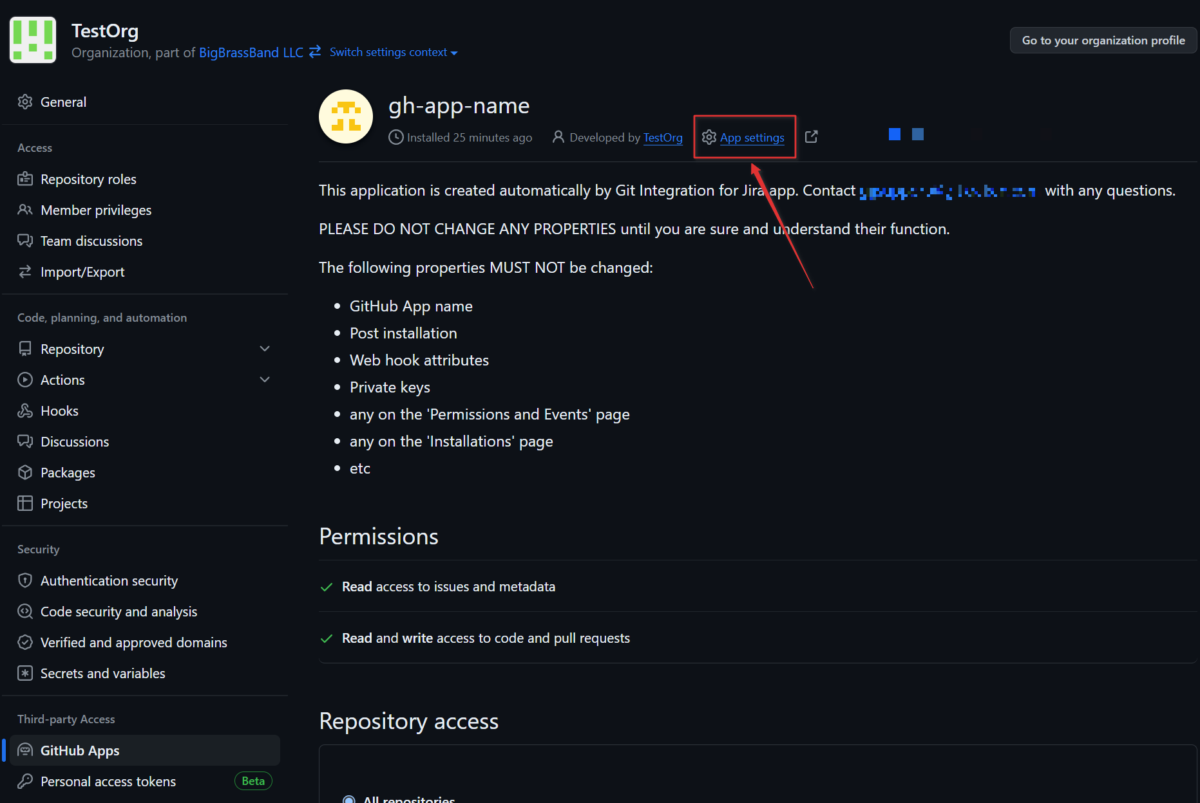This screenshot has width=1200, height=803.
Task: Click the Beta badge label
Action: [x=253, y=781]
